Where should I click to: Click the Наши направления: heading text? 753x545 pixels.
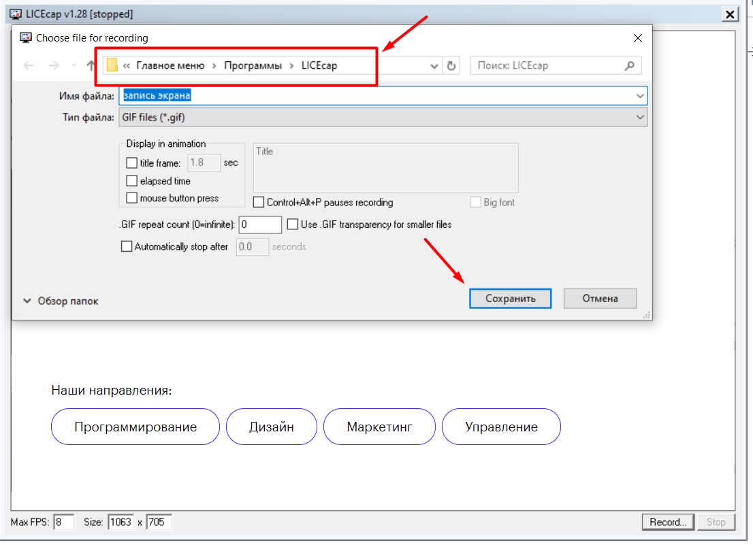[x=112, y=390]
